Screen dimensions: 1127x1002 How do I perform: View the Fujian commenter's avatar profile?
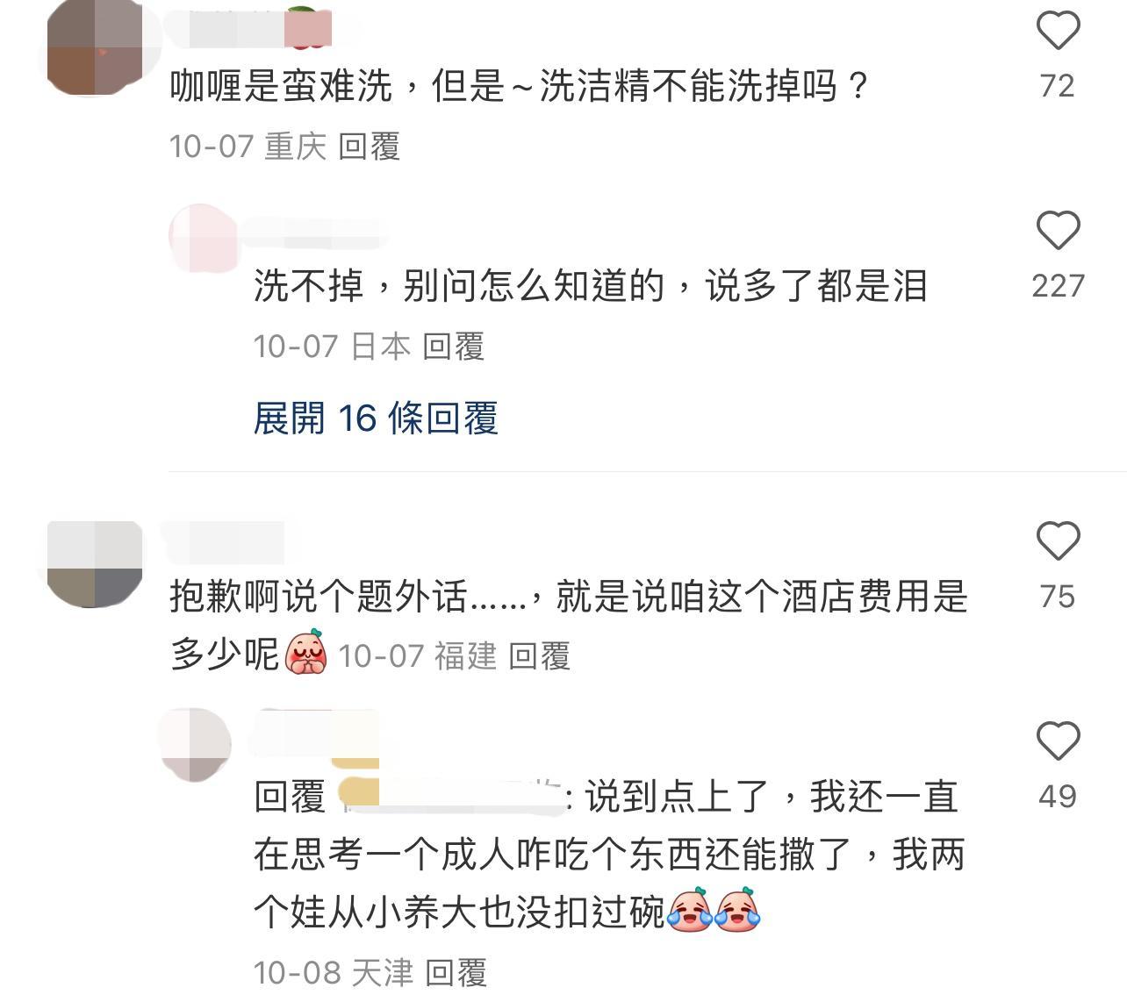point(95,564)
